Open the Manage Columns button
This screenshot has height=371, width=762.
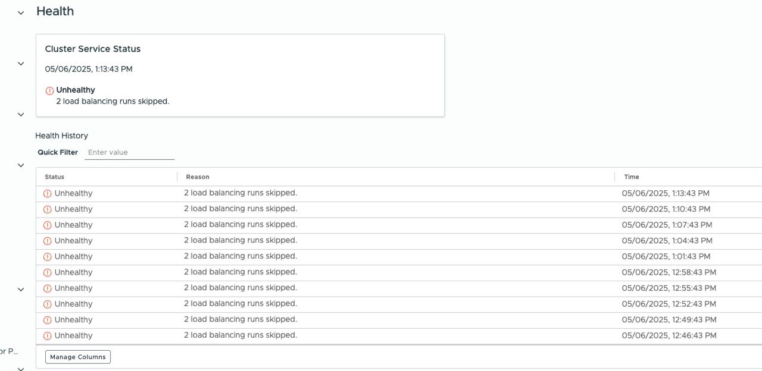(x=78, y=357)
